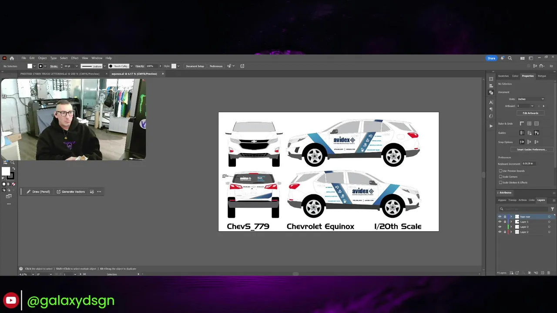Switch to PRESTIGE CYBER TRUCK LETTERING document tab
This screenshot has width=557, height=313.
[60, 73]
